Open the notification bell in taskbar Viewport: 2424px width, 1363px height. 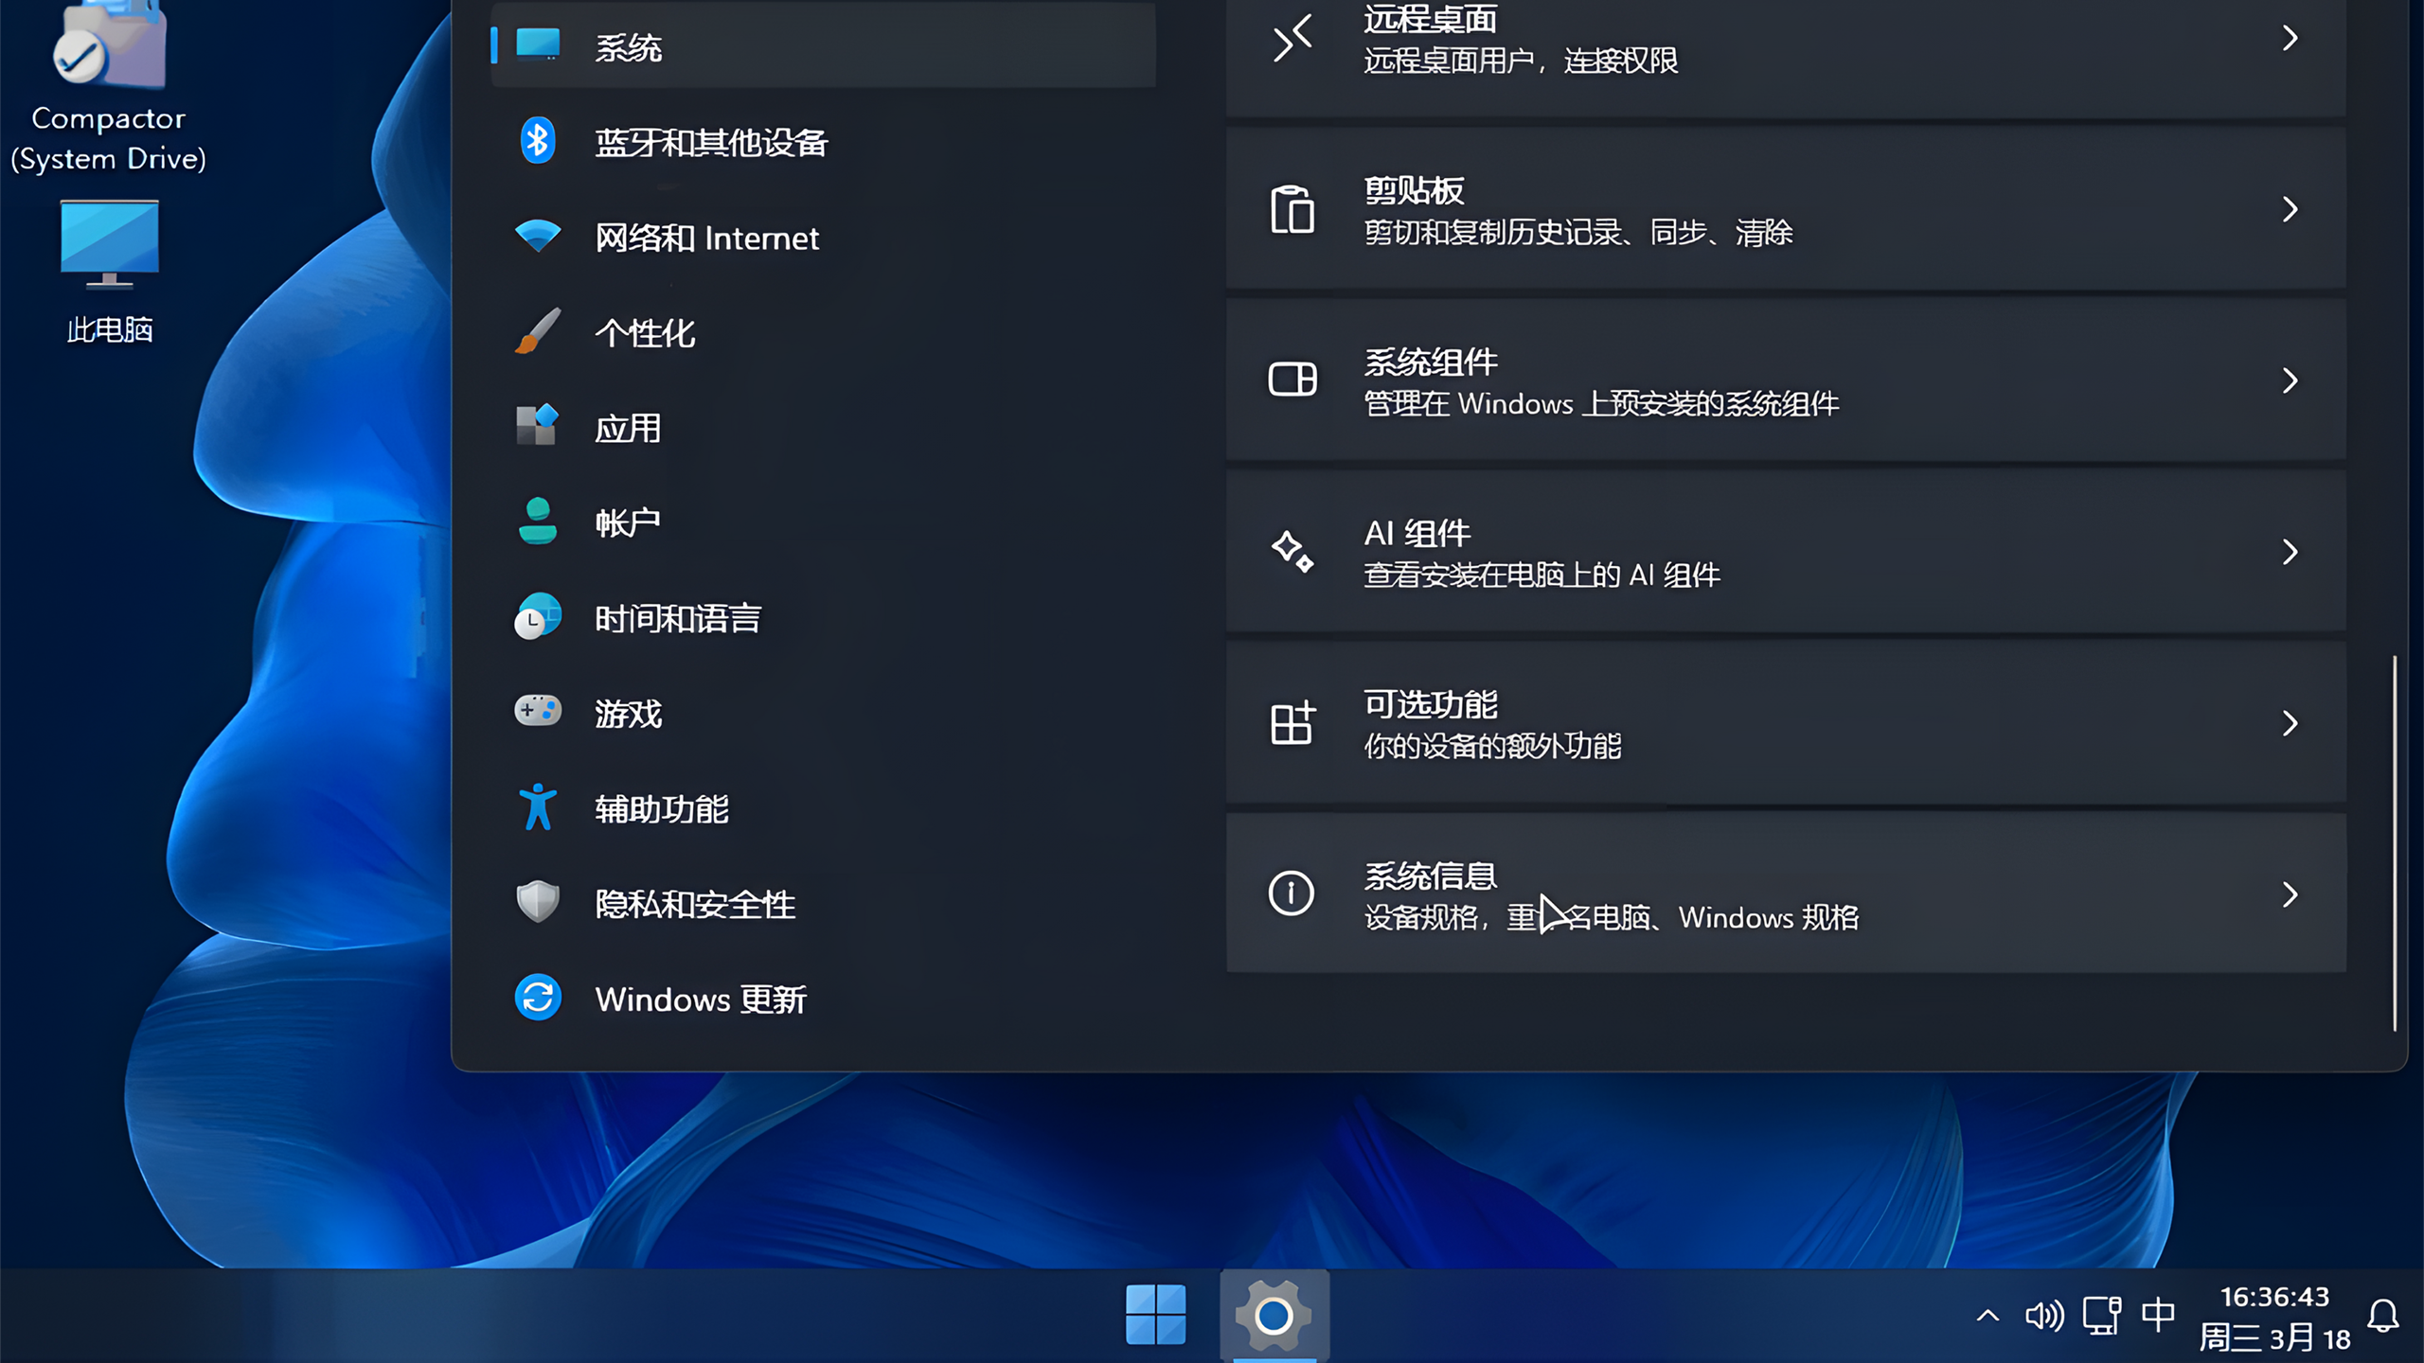tap(2383, 1317)
